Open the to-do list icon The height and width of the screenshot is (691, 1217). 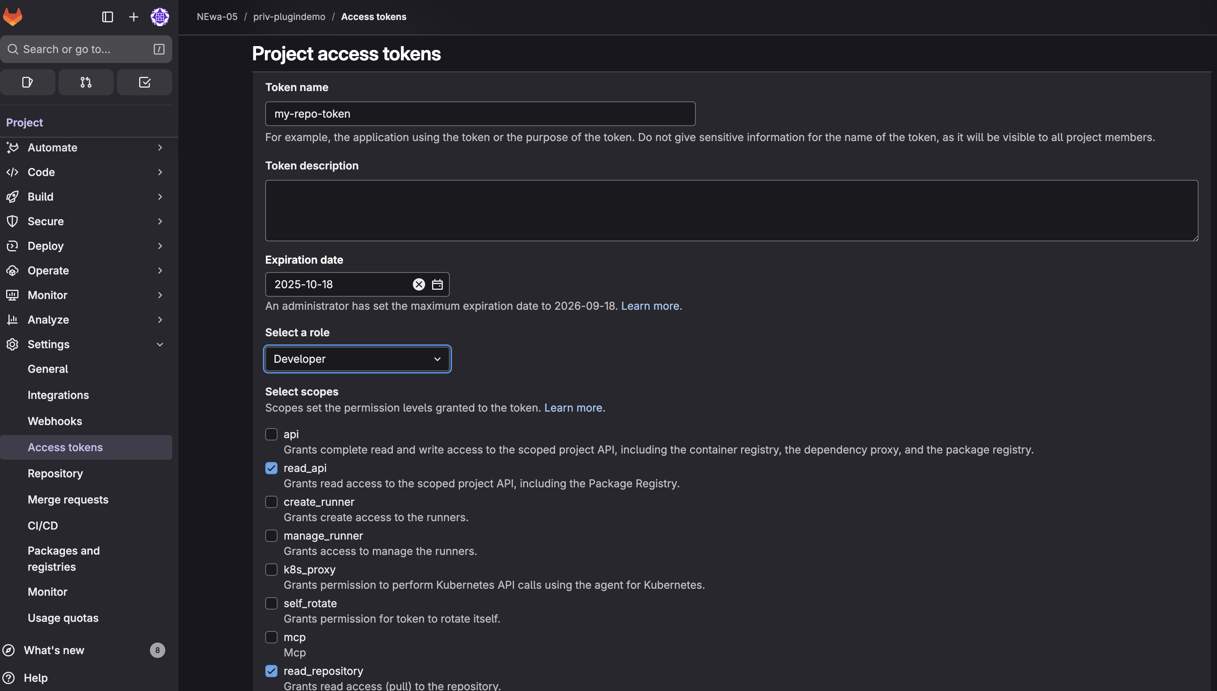[x=144, y=82]
